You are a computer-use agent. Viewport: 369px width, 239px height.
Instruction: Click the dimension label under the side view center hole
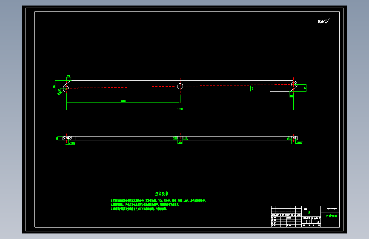coord(180,143)
